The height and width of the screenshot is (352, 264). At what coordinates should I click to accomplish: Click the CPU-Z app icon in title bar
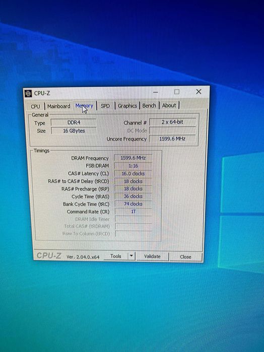(28, 93)
